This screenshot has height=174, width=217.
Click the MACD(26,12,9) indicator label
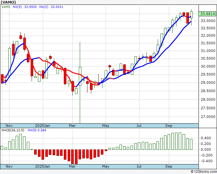pyautogui.click(x=13, y=130)
